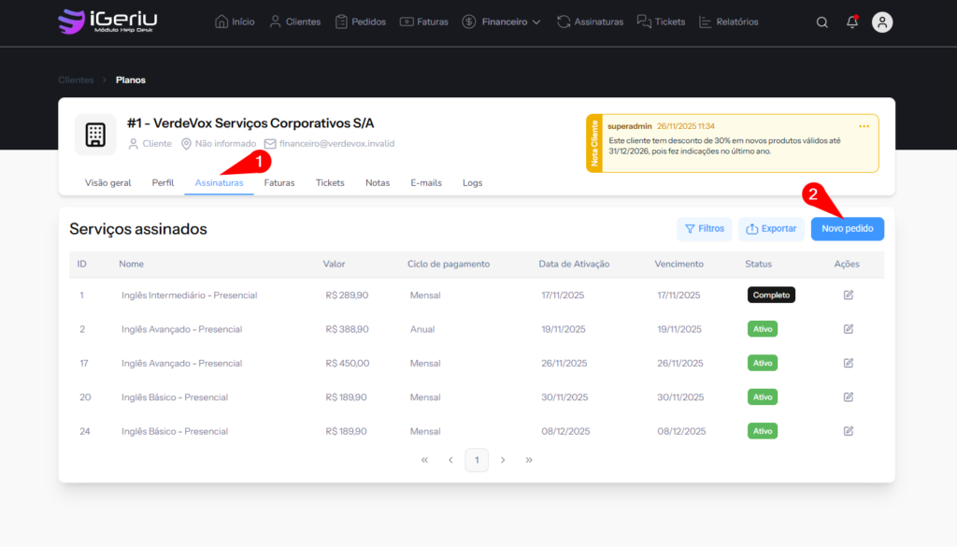Image resolution: width=957 pixels, height=547 pixels.
Task: Open the notifications bell icon
Action: (x=852, y=22)
